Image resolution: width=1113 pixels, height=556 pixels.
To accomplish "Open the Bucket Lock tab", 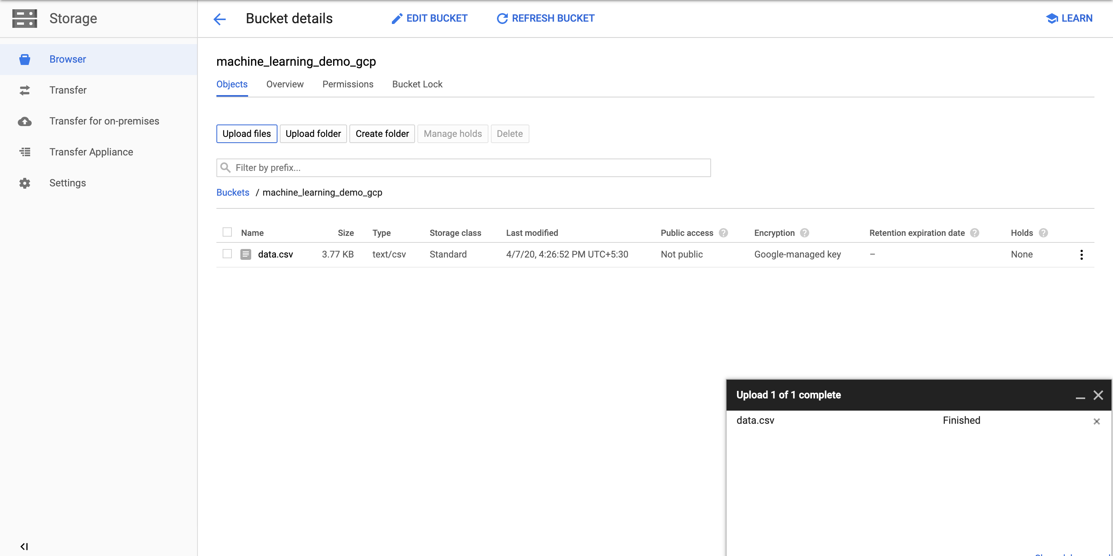I will (x=417, y=84).
